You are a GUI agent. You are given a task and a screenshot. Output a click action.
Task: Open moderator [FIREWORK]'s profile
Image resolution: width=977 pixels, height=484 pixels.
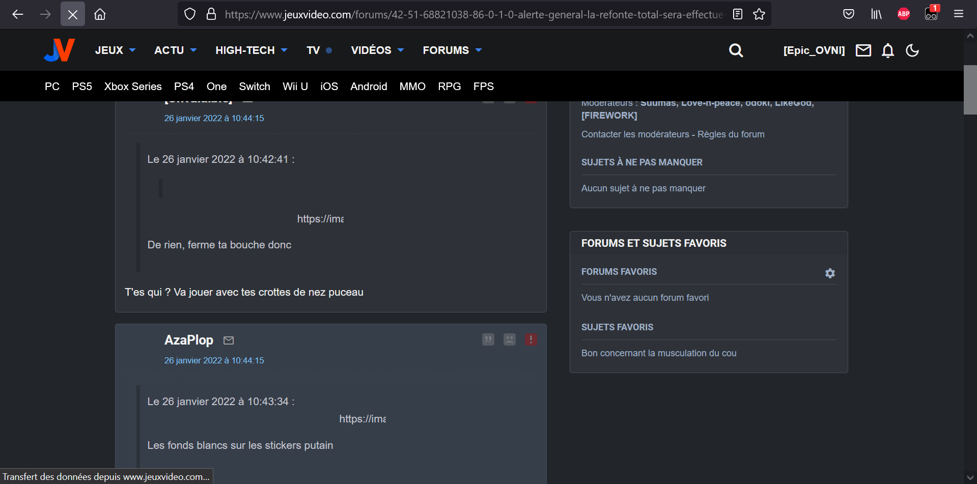tap(609, 116)
